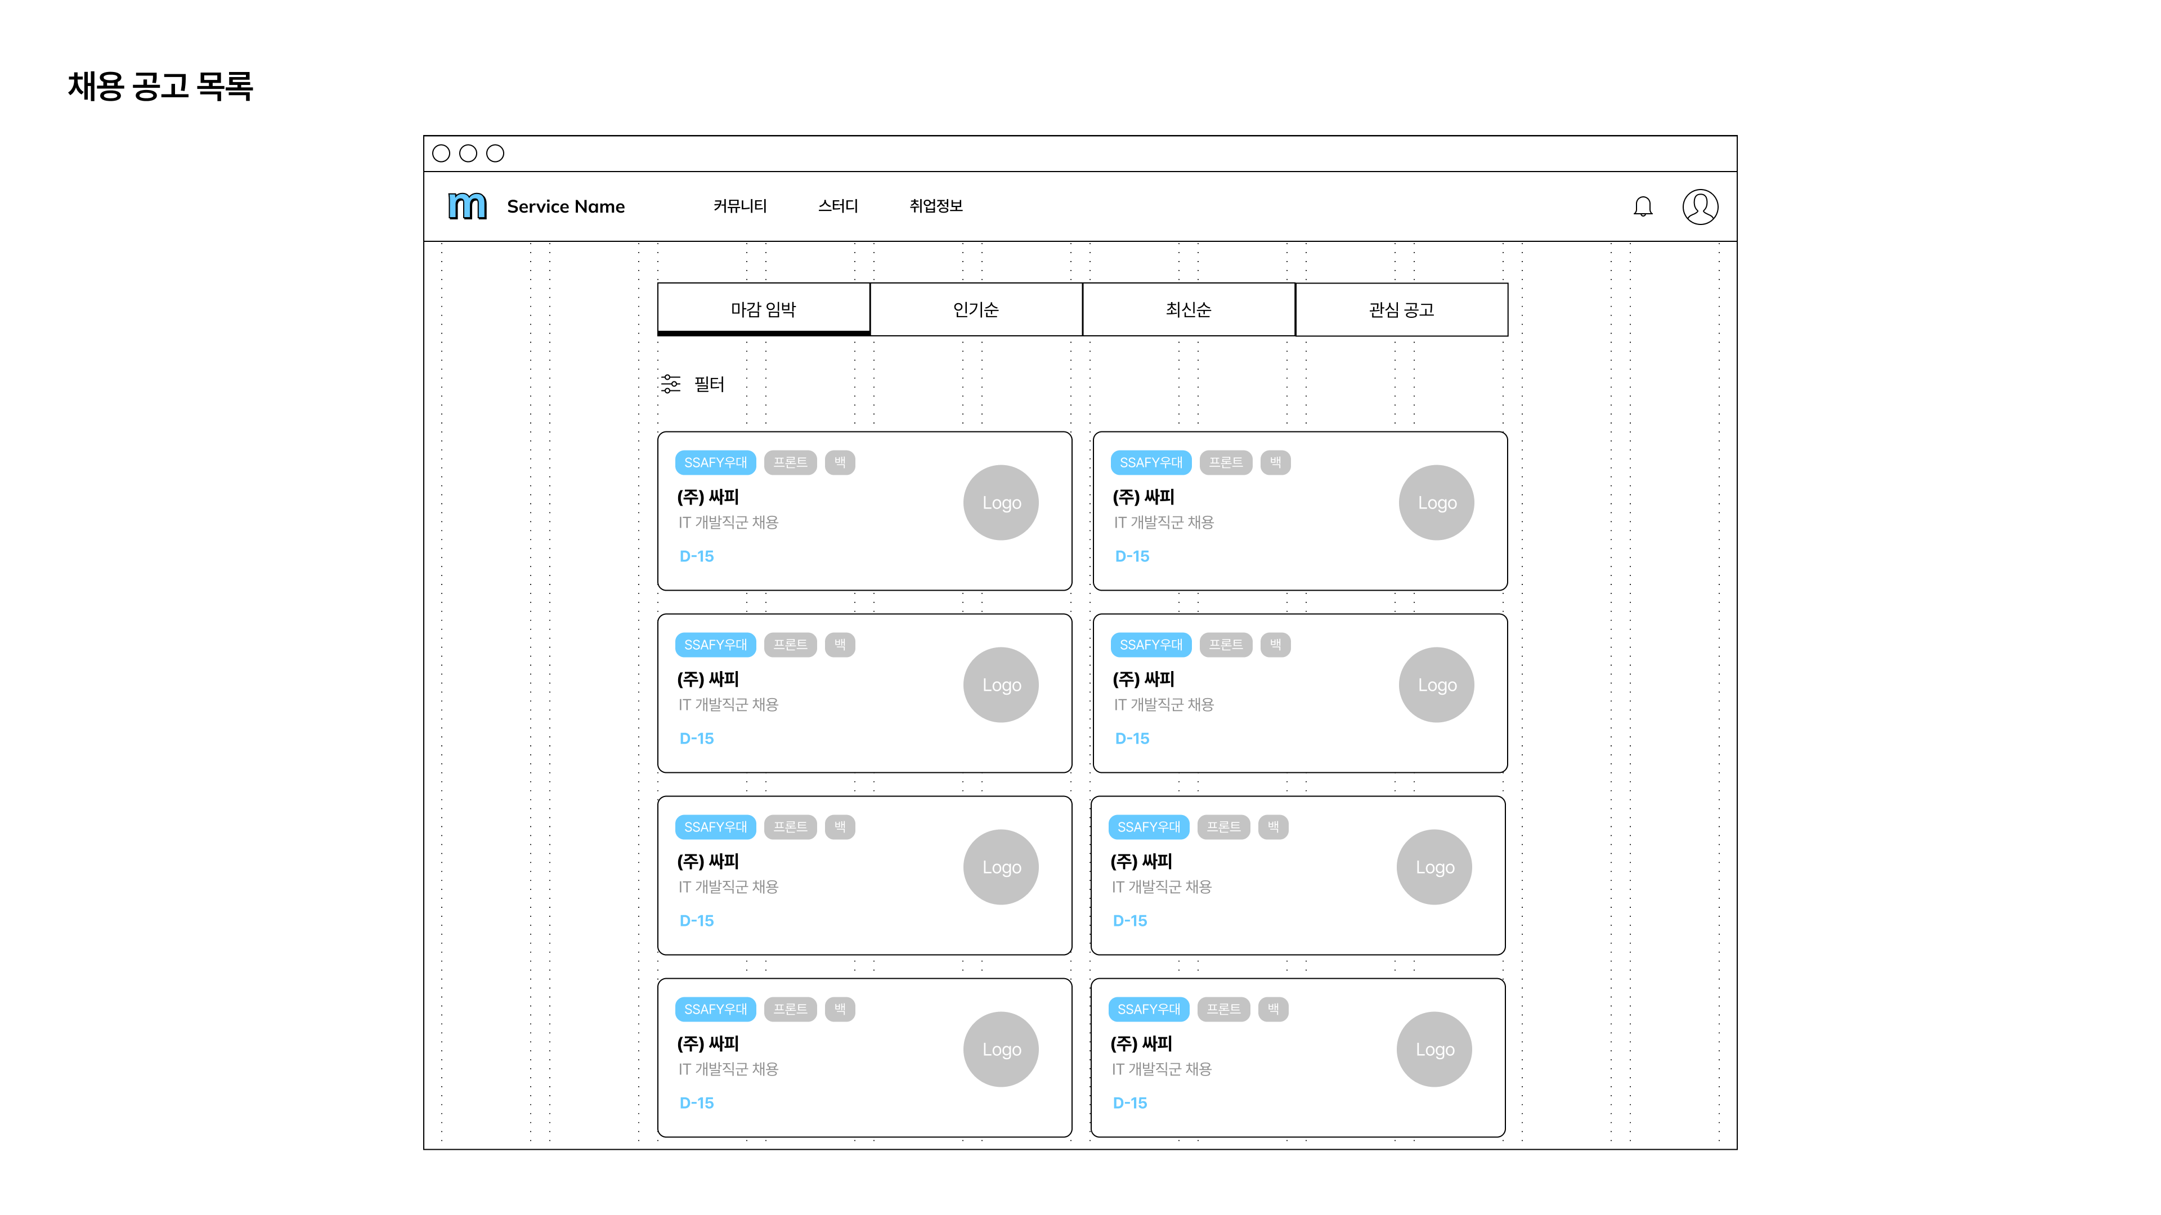Image resolution: width=2161 pixels, height=1215 pixels.
Task: Open the 관심 공고 tab
Action: 1401,309
